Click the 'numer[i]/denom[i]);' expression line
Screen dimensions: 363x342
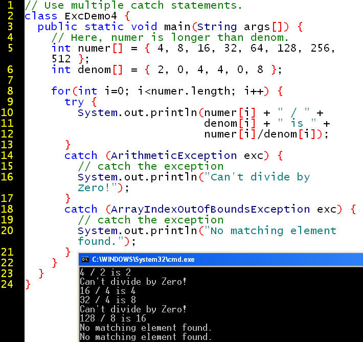point(266,134)
